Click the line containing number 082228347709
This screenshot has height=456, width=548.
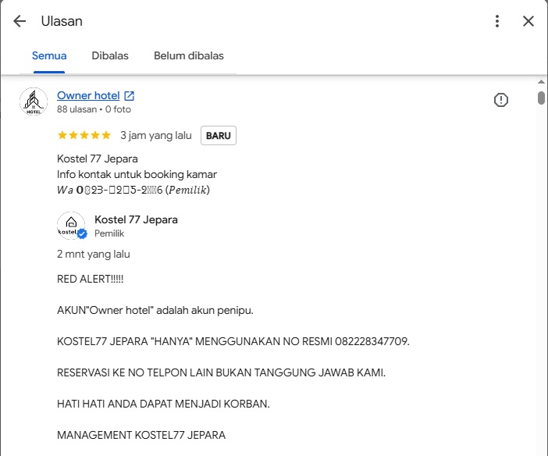click(233, 341)
